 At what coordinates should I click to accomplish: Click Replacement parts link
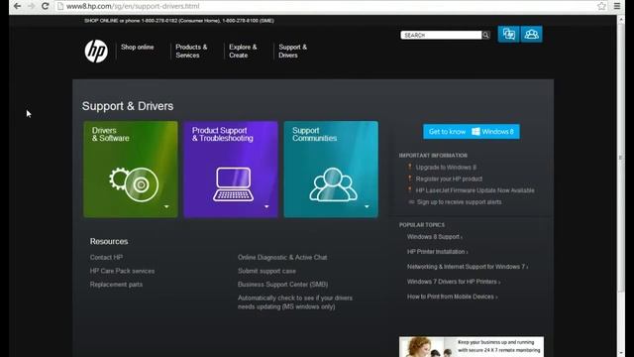[x=116, y=285]
